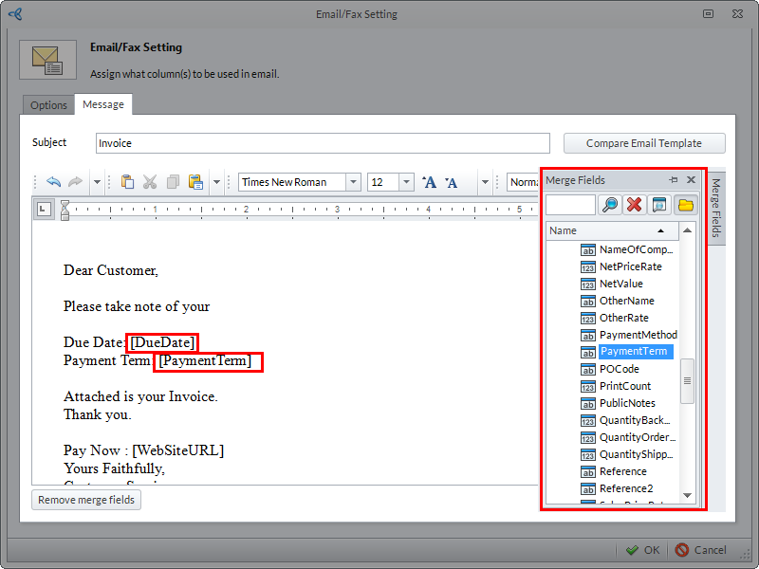Switch to the Options tab
759x569 pixels.
coord(48,105)
